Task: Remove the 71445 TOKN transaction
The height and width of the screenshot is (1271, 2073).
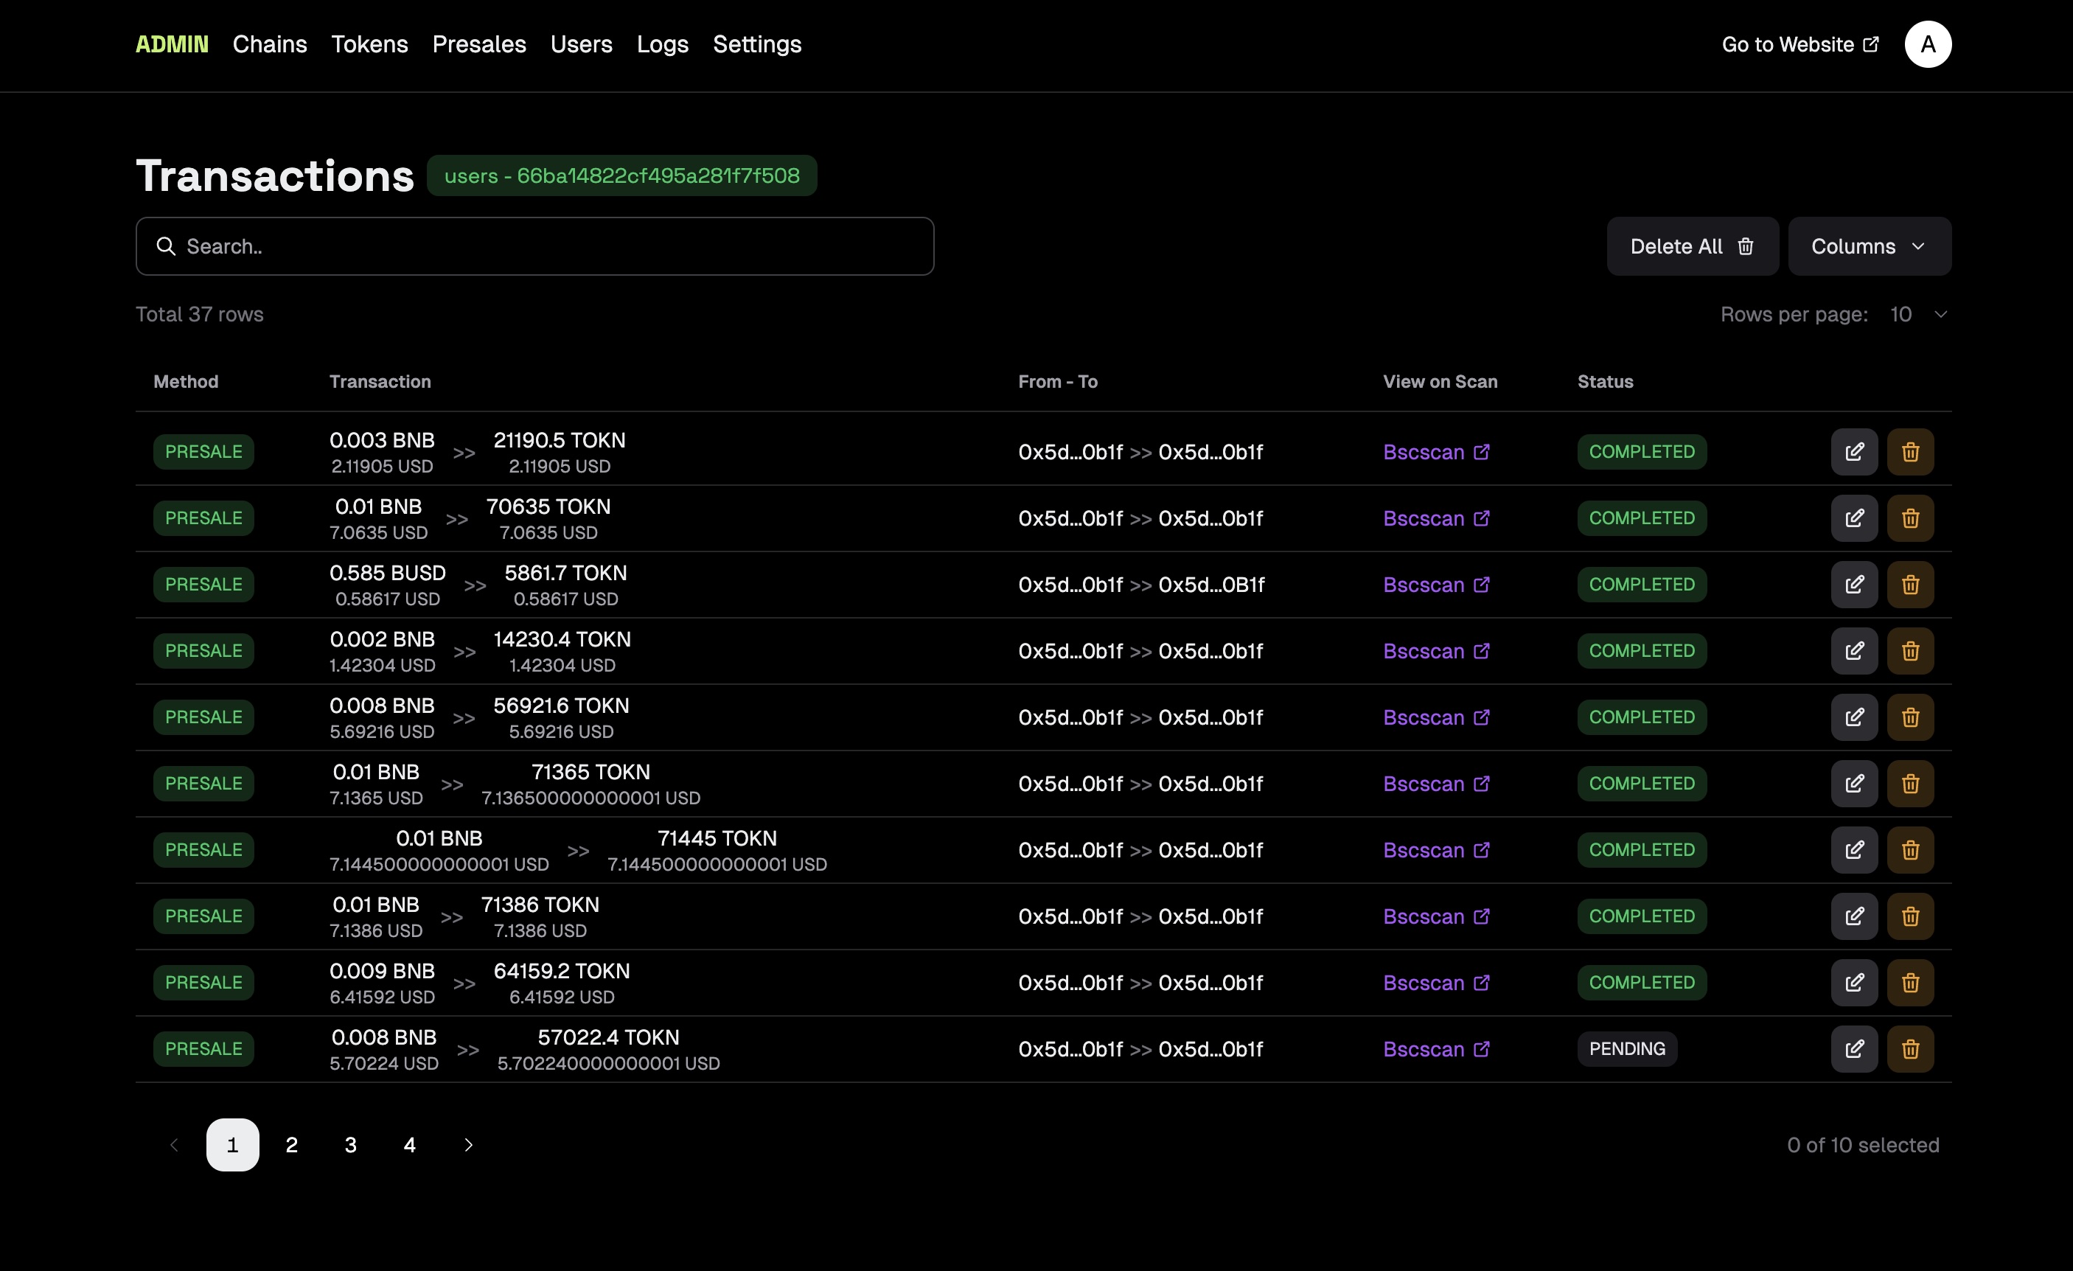Action: pos(1910,849)
